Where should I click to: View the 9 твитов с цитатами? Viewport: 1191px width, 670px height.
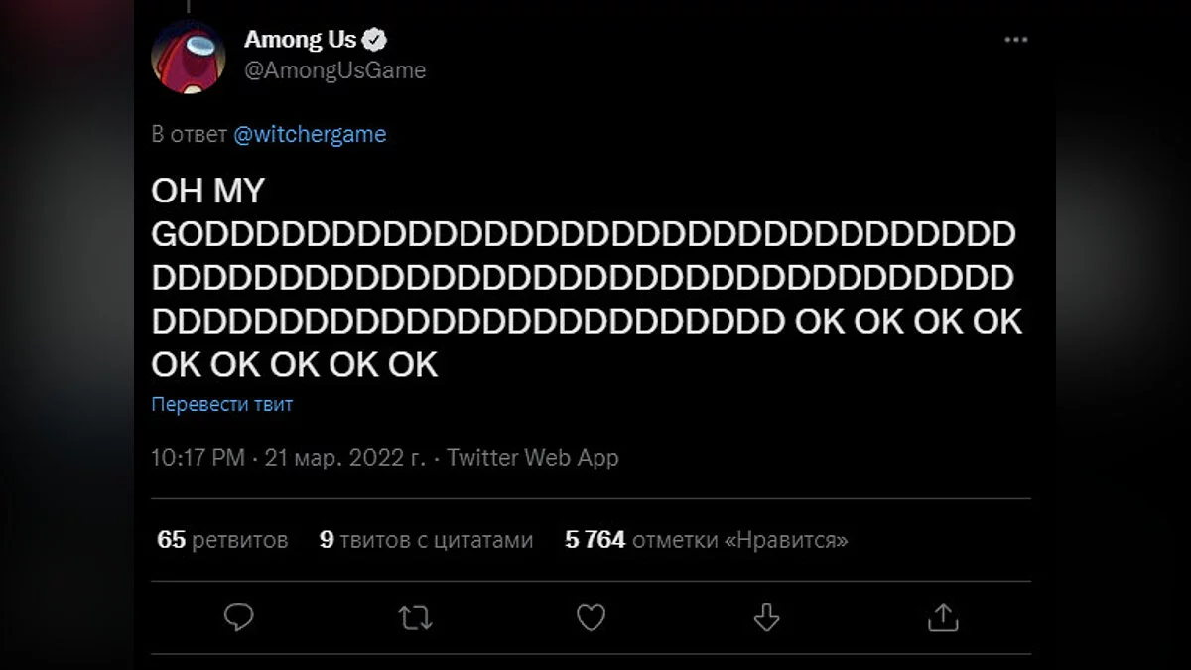pyautogui.click(x=426, y=540)
